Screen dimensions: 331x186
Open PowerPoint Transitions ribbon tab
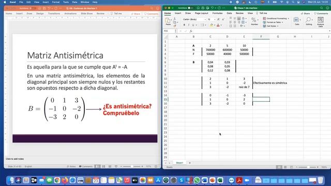coord(54,13)
